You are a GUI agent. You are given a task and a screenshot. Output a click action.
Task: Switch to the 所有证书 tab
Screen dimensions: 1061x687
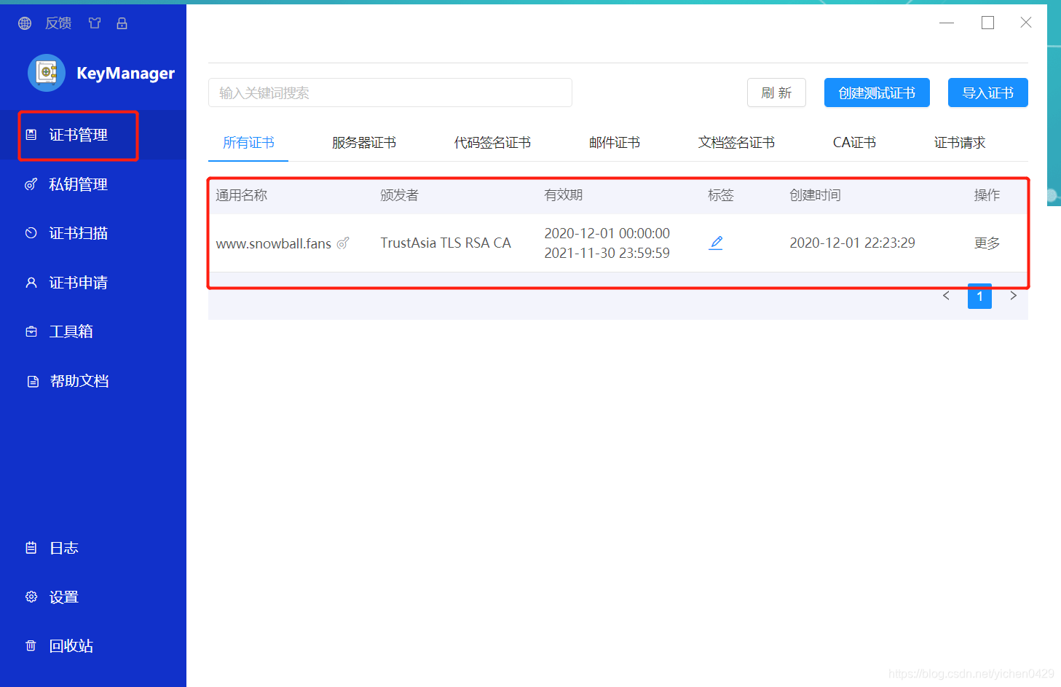click(x=248, y=143)
